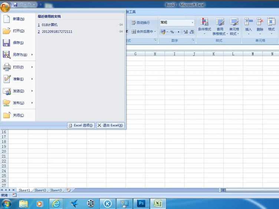
Task: Apply percent style button
Action: pos(172,32)
